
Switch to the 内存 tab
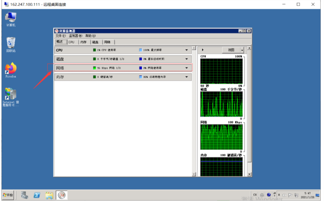point(83,42)
